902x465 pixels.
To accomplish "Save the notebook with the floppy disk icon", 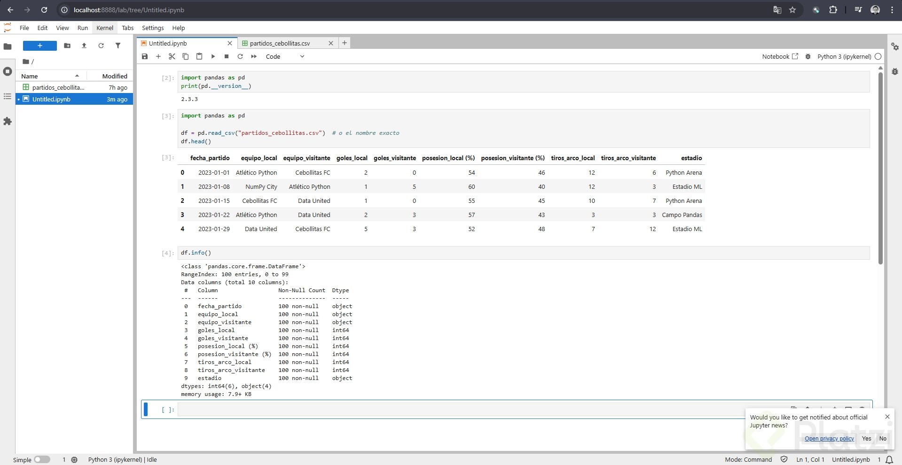I will 145,56.
